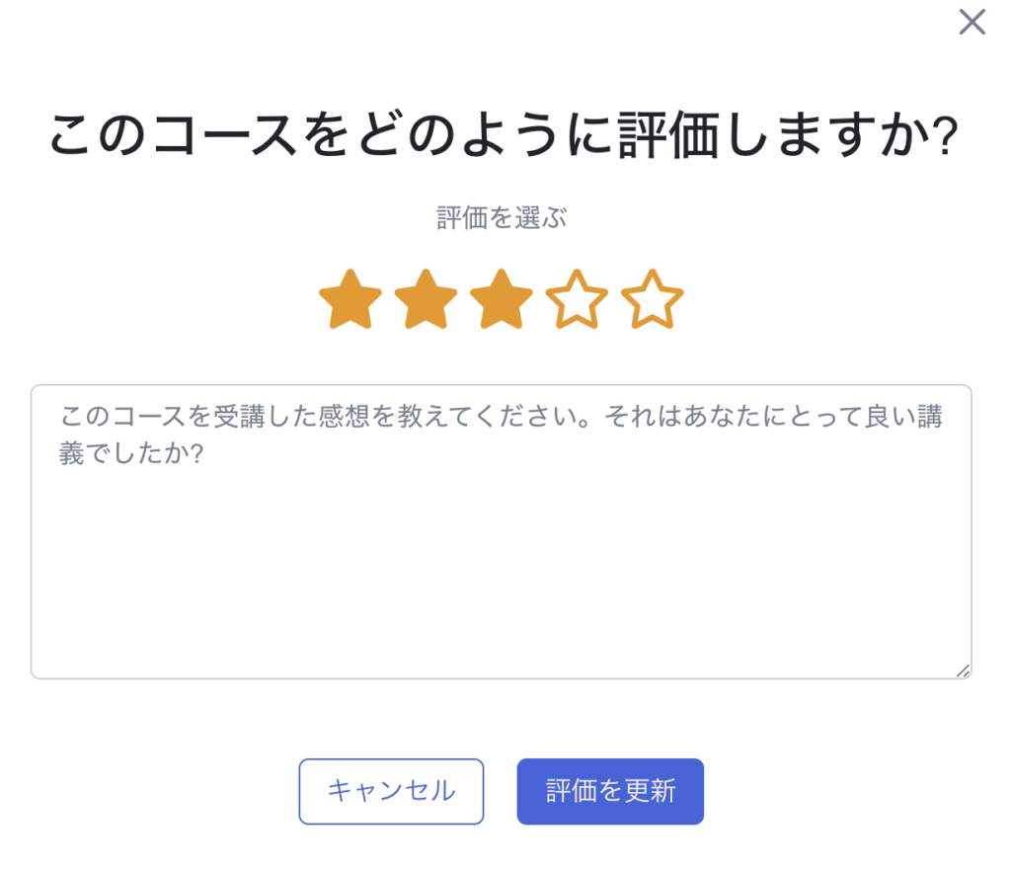Click the second filled orange star
The width and height of the screenshot is (1011, 870).
click(426, 300)
